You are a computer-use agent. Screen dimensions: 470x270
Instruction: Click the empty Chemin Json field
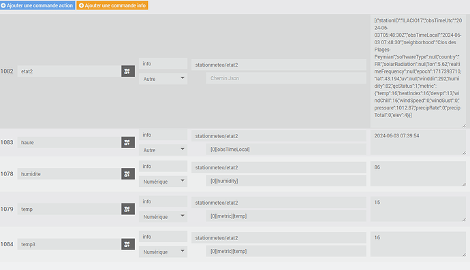286,78
